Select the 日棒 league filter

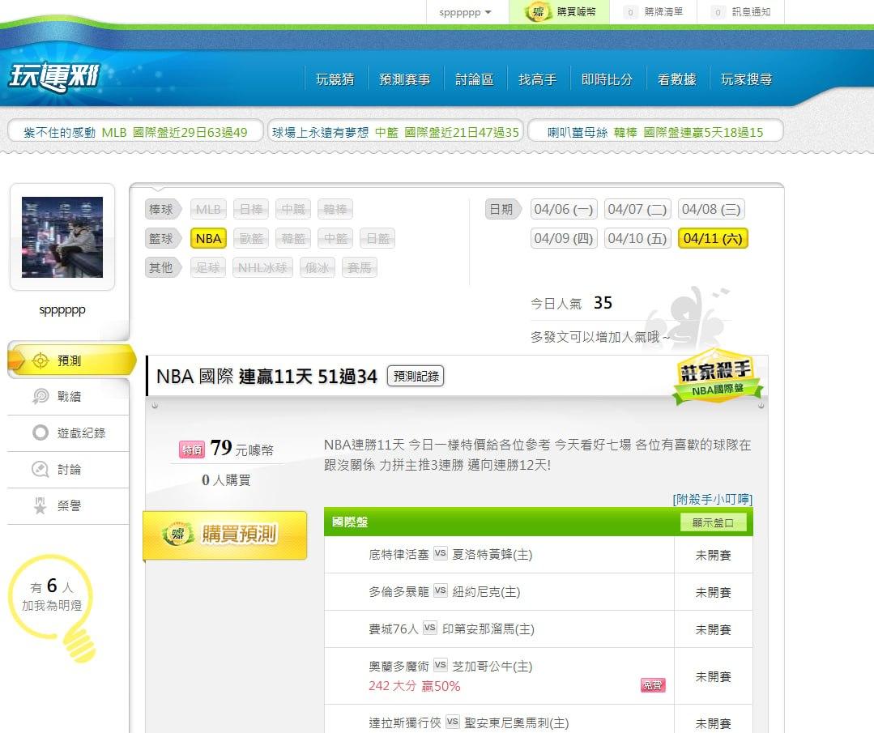tap(251, 210)
